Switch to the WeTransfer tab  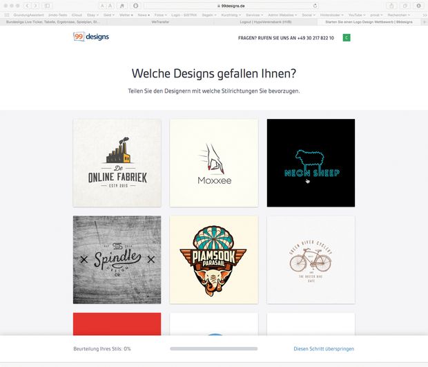tap(160, 22)
